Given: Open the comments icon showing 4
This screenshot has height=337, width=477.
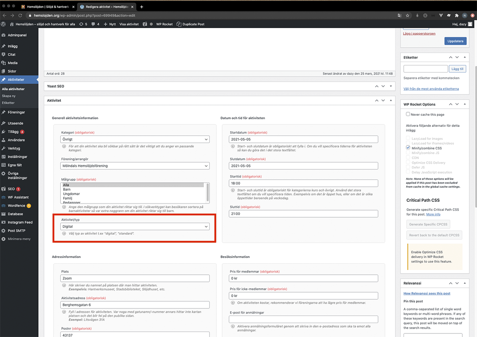Looking at the screenshot, I should (x=95, y=24).
